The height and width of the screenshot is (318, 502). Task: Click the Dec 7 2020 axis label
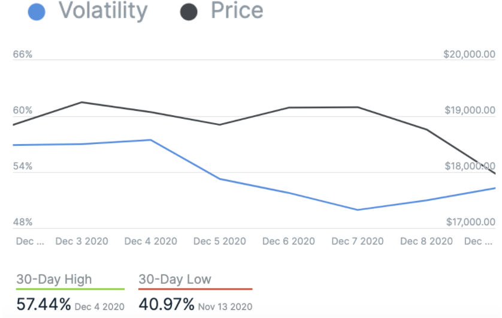358,241
